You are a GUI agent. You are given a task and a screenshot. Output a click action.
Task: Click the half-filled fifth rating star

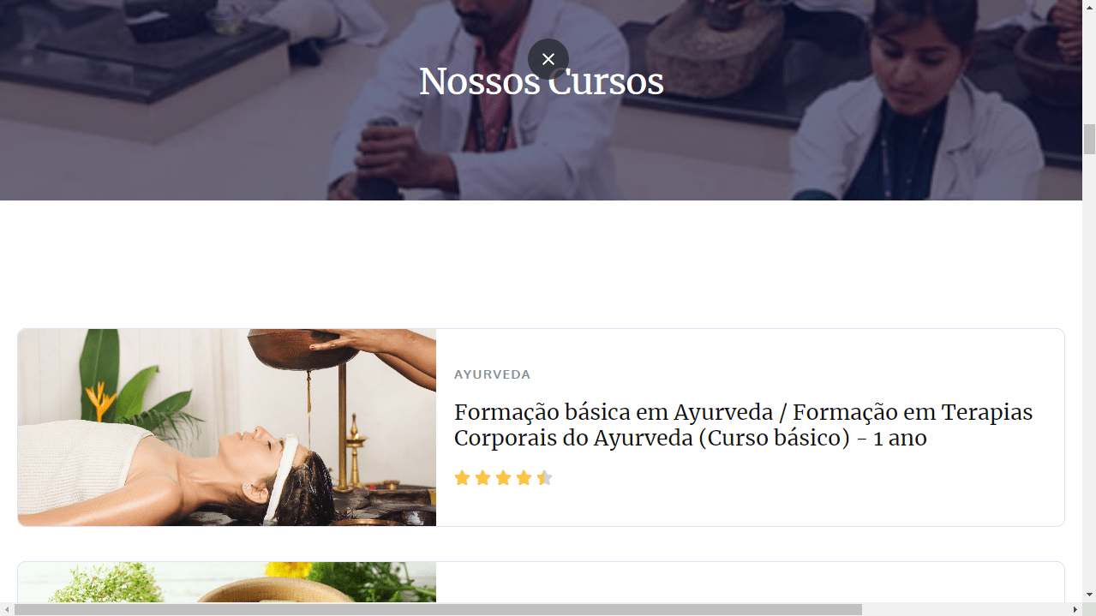tap(544, 478)
